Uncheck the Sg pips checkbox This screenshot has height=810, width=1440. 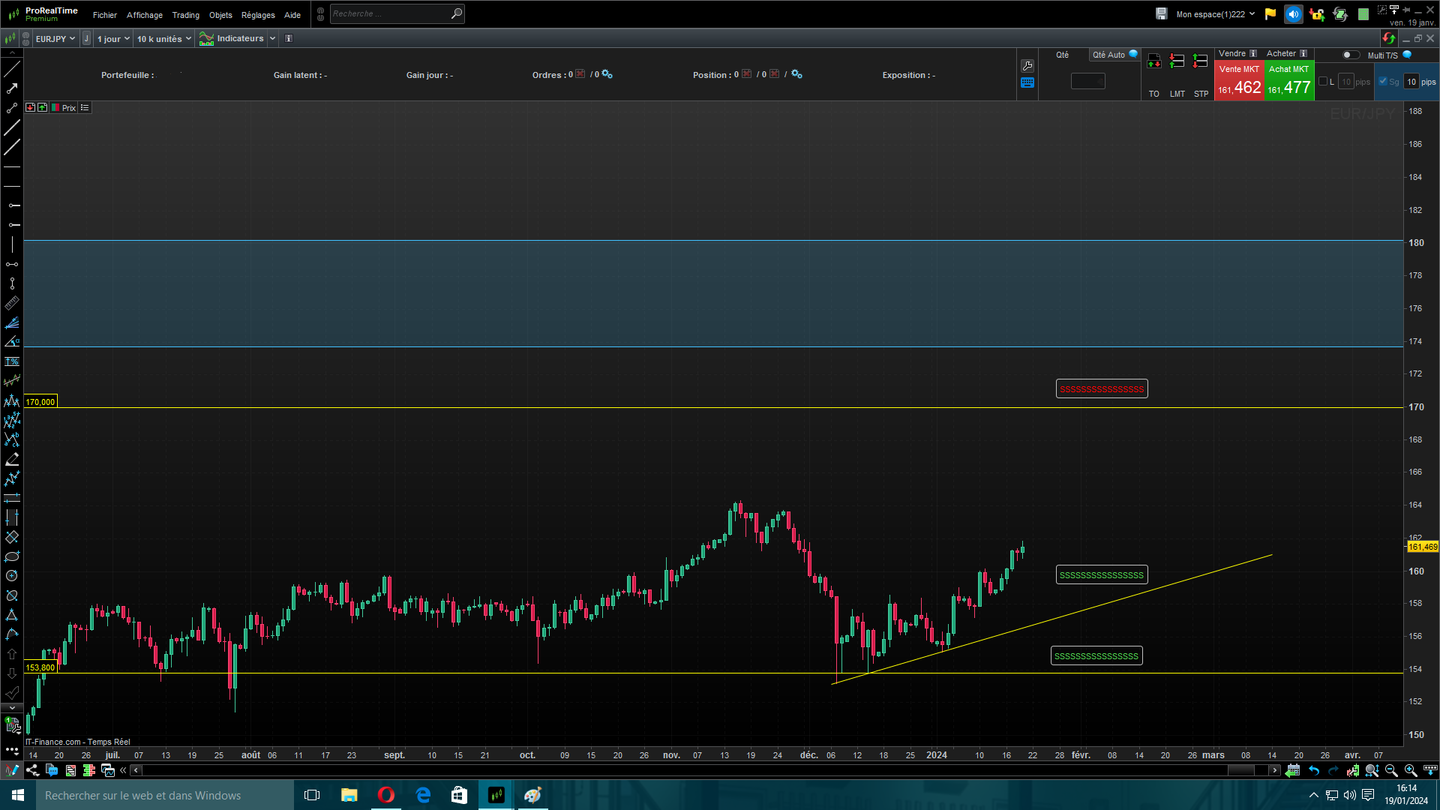pos(1383,82)
